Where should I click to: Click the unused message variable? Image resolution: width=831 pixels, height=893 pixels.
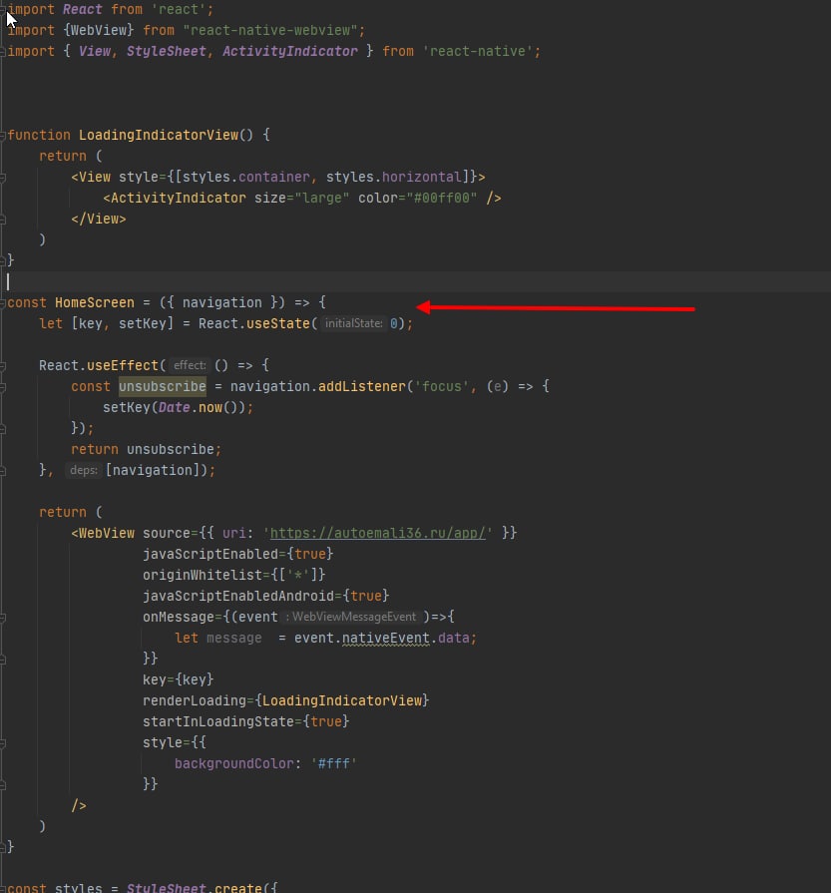tap(234, 638)
